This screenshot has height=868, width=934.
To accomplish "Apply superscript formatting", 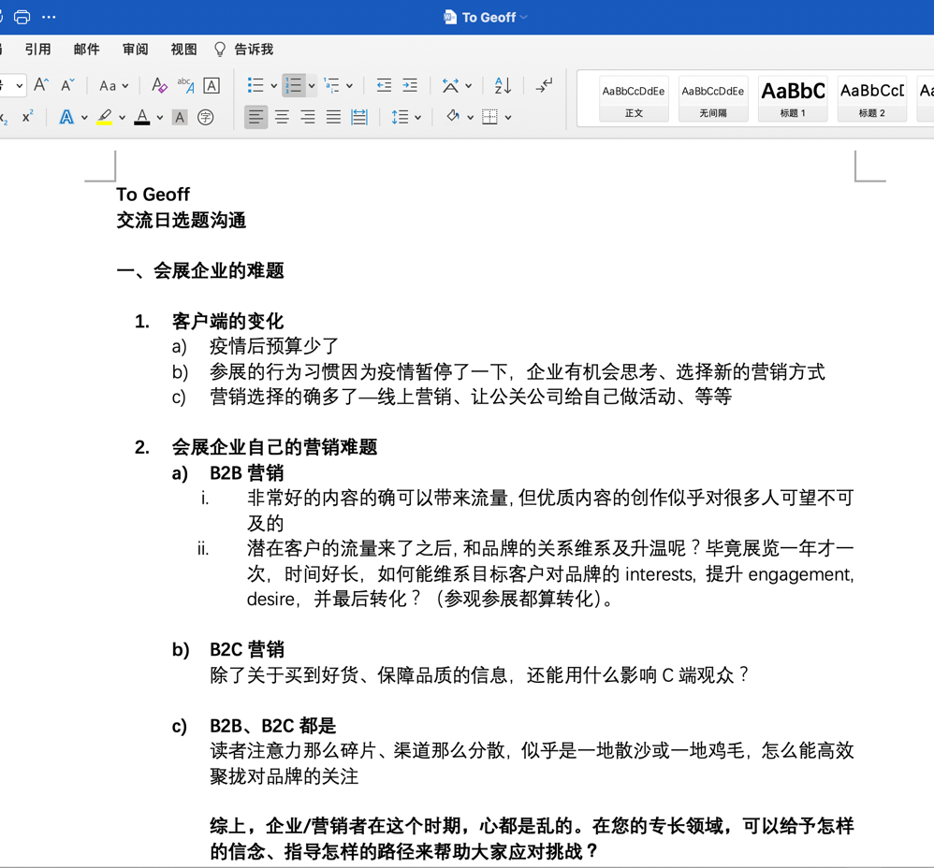I will click(27, 117).
